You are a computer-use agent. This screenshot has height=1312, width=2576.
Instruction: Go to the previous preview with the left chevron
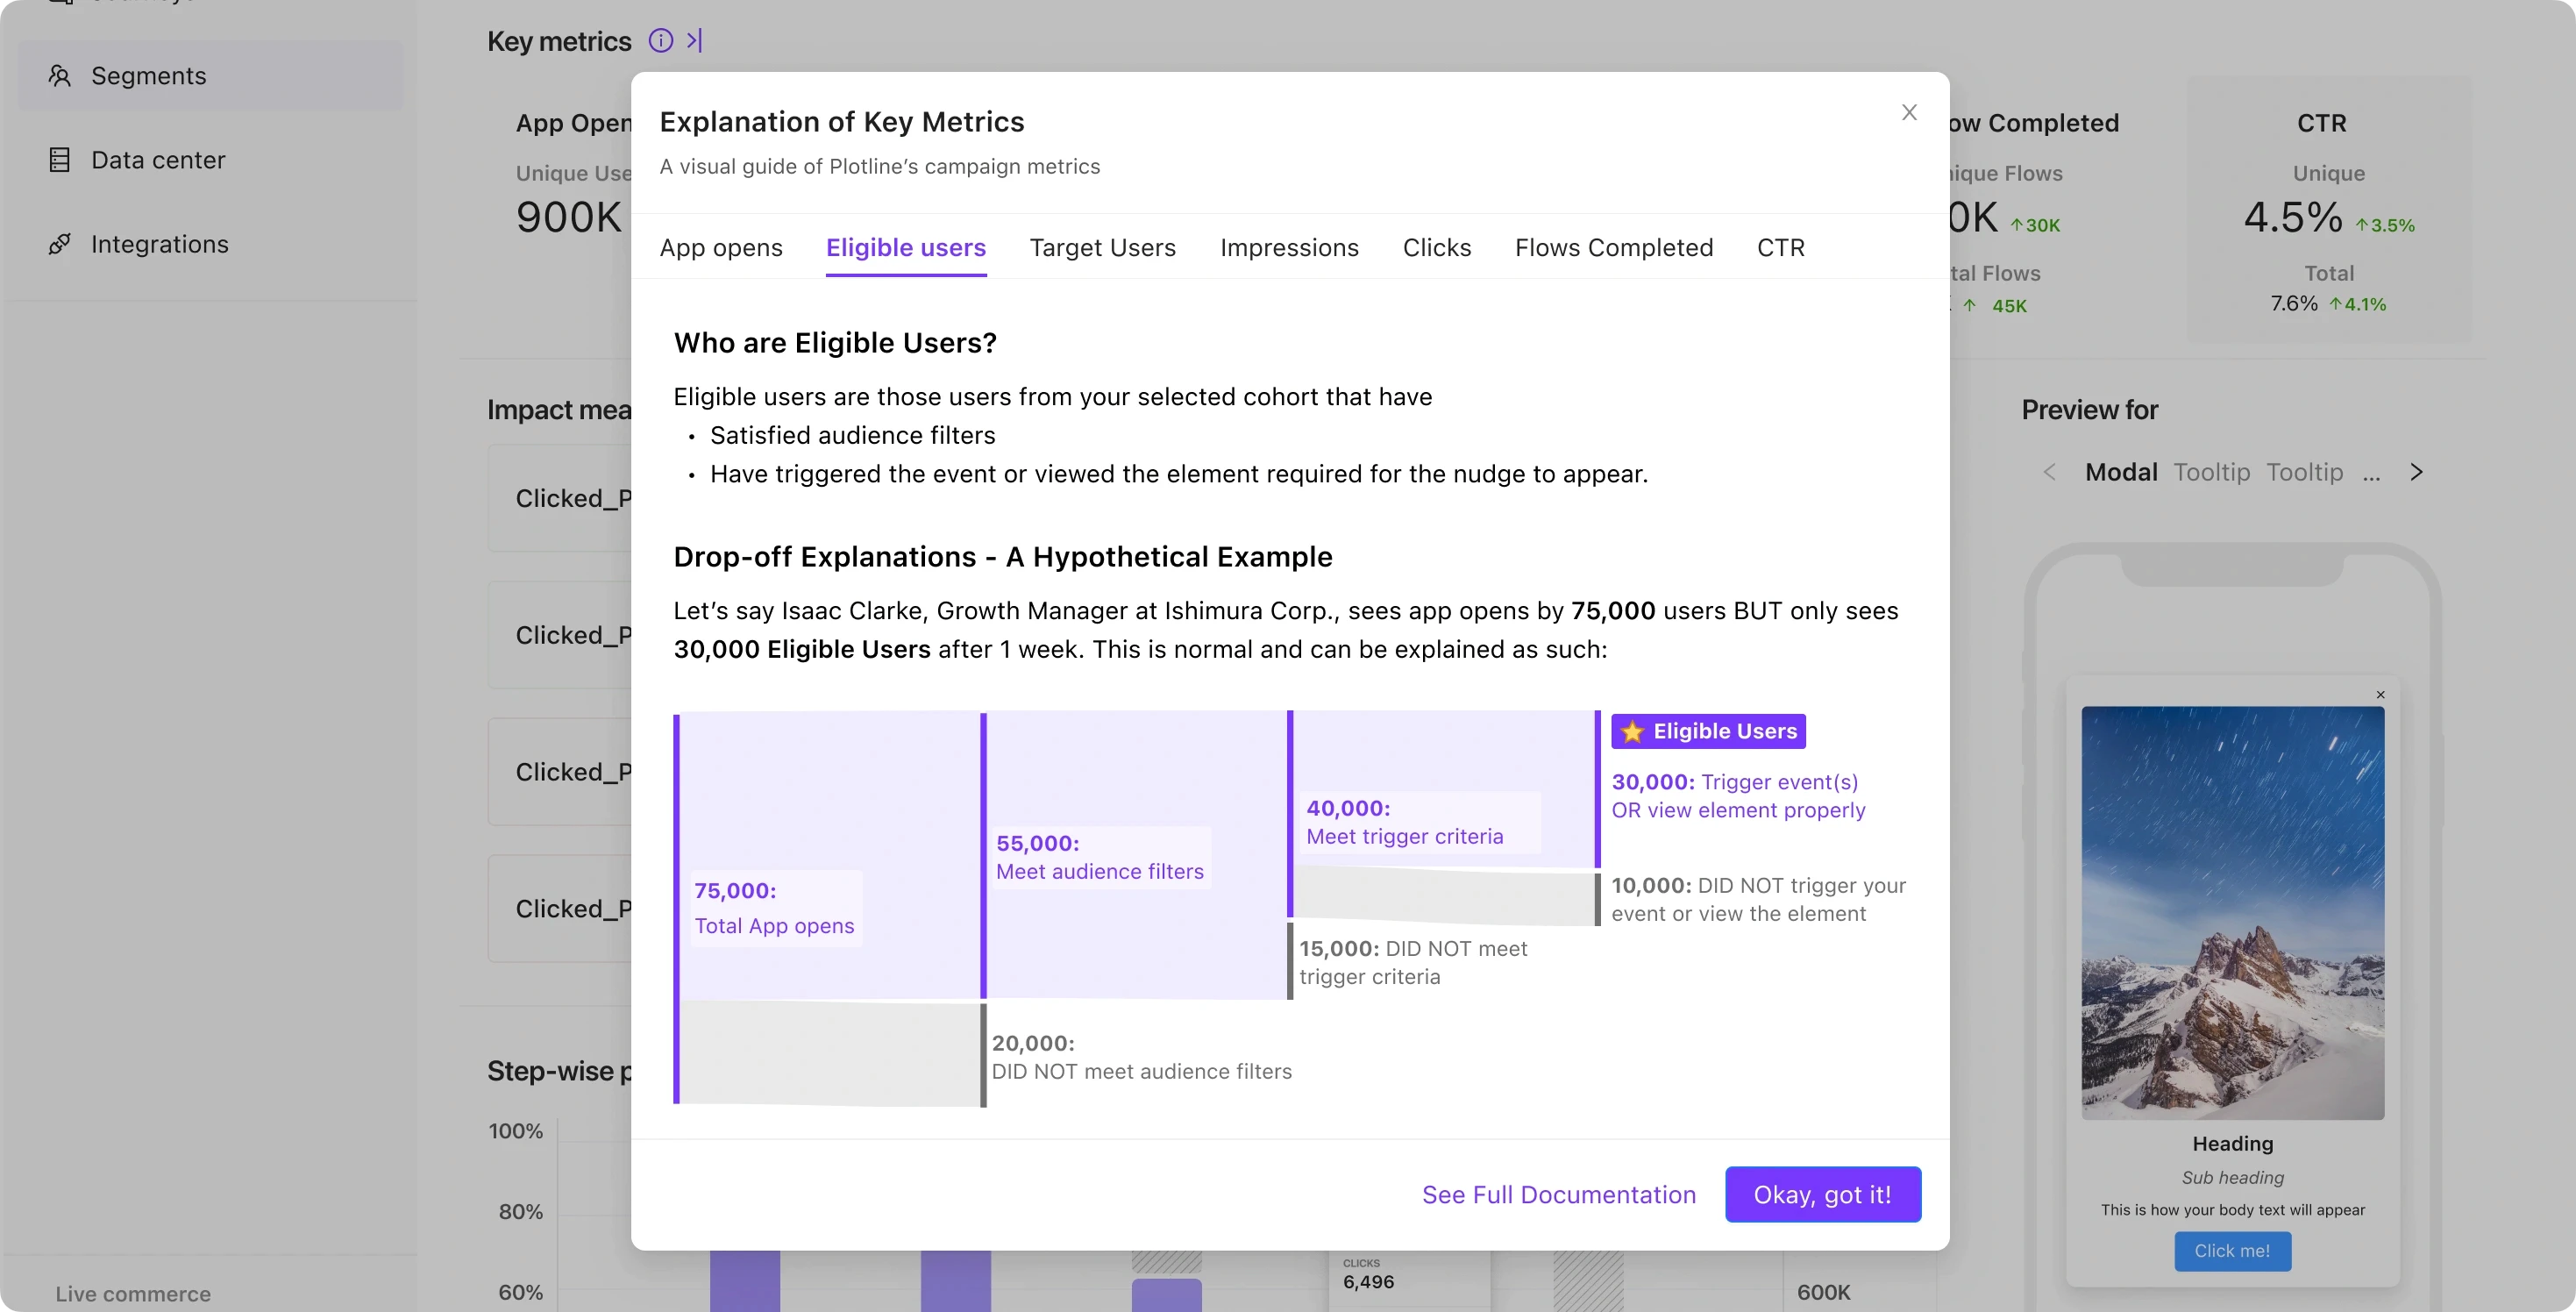[x=2049, y=472]
